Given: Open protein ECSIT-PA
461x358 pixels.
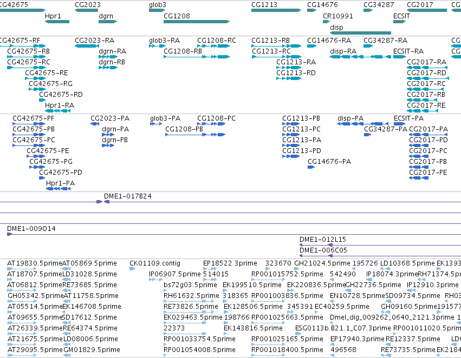Looking at the screenshot, I should pyautogui.click(x=408, y=118).
